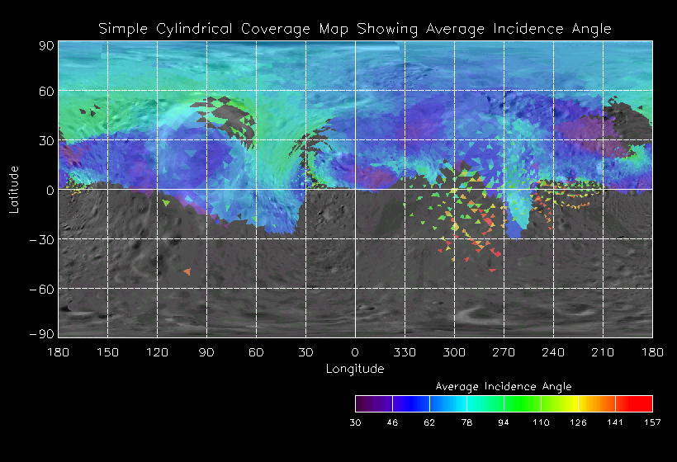Click the longitude tick label 90

pyautogui.click(x=206, y=353)
